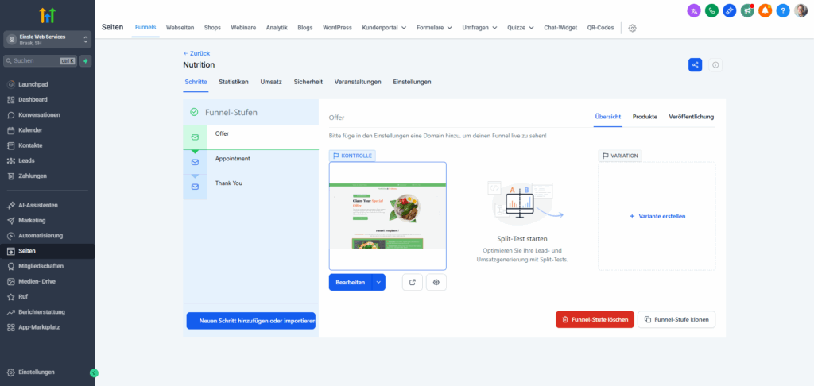This screenshot has height=386, width=814.
Task: Open the Kundenportal dropdown menu
Action: (382, 28)
